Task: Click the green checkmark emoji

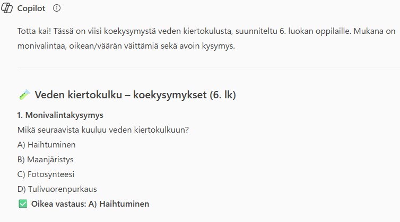Action: (23, 203)
